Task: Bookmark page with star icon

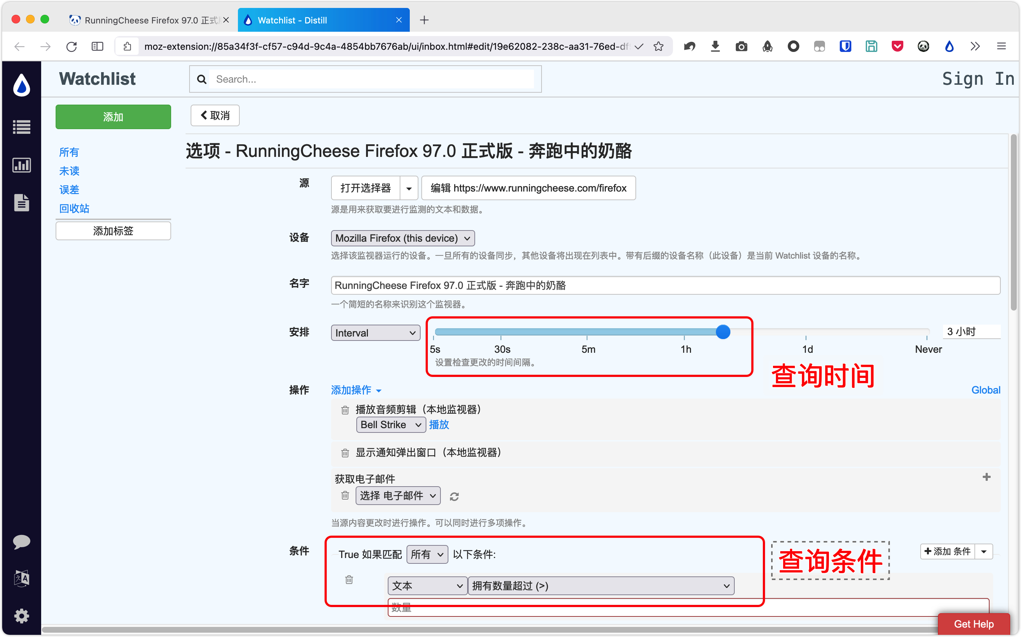Action: pos(659,46)
